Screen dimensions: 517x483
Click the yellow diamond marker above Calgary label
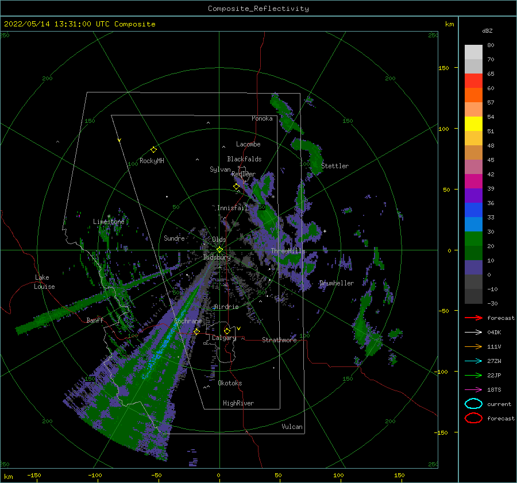coord(227,331)
